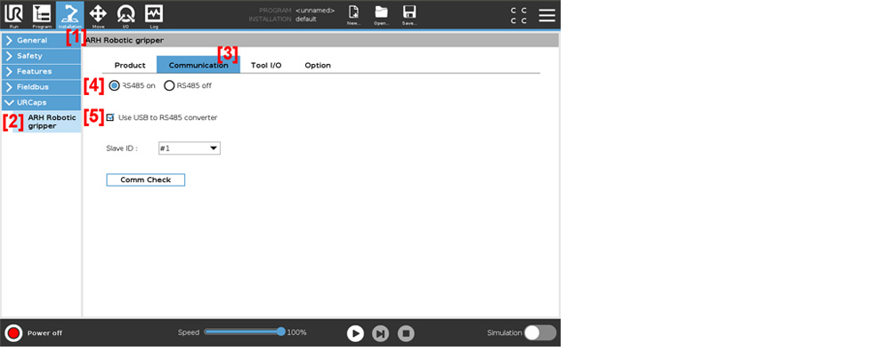Collapse the URCaps section
The width and height of the screenshot is (890, 351).
point(41,103)
